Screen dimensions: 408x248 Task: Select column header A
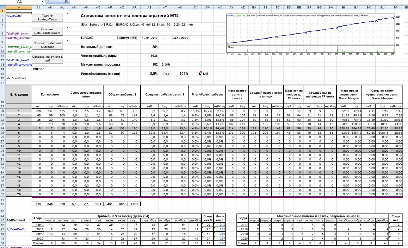pos(19,7)
